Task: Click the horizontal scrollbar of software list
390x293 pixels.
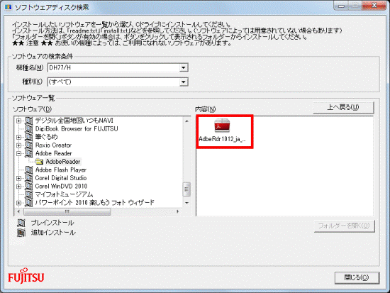Action: 99,212
